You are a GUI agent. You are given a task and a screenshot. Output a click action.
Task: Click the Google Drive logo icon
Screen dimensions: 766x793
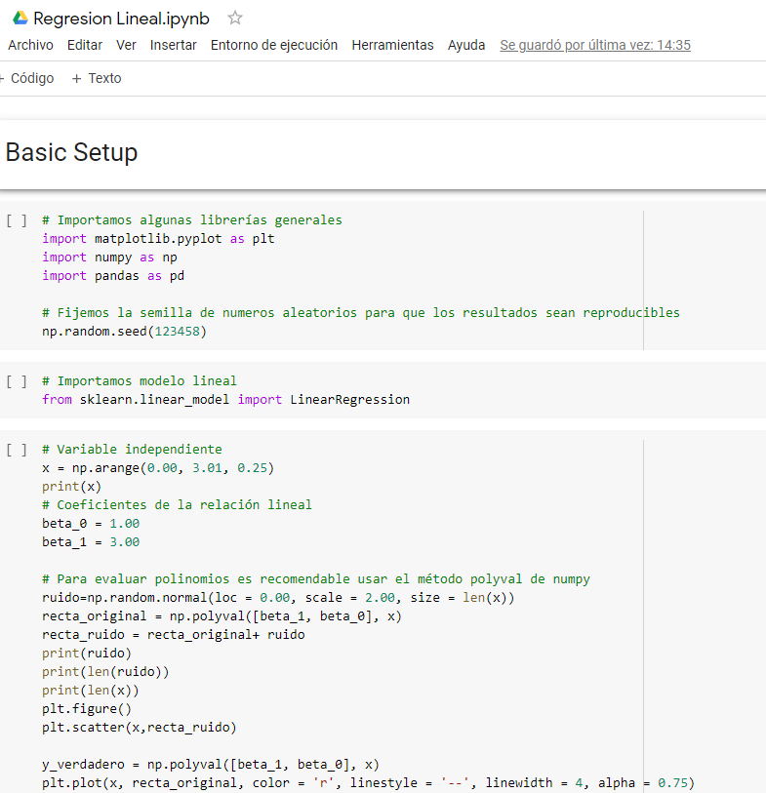point(20,19)
